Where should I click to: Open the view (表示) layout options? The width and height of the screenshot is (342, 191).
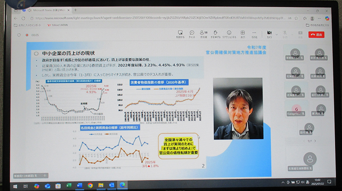(242, 34)
